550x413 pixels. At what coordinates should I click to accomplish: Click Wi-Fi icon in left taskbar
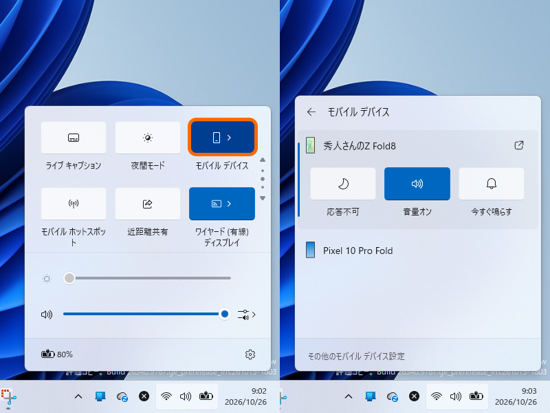(x=166, y=396)
